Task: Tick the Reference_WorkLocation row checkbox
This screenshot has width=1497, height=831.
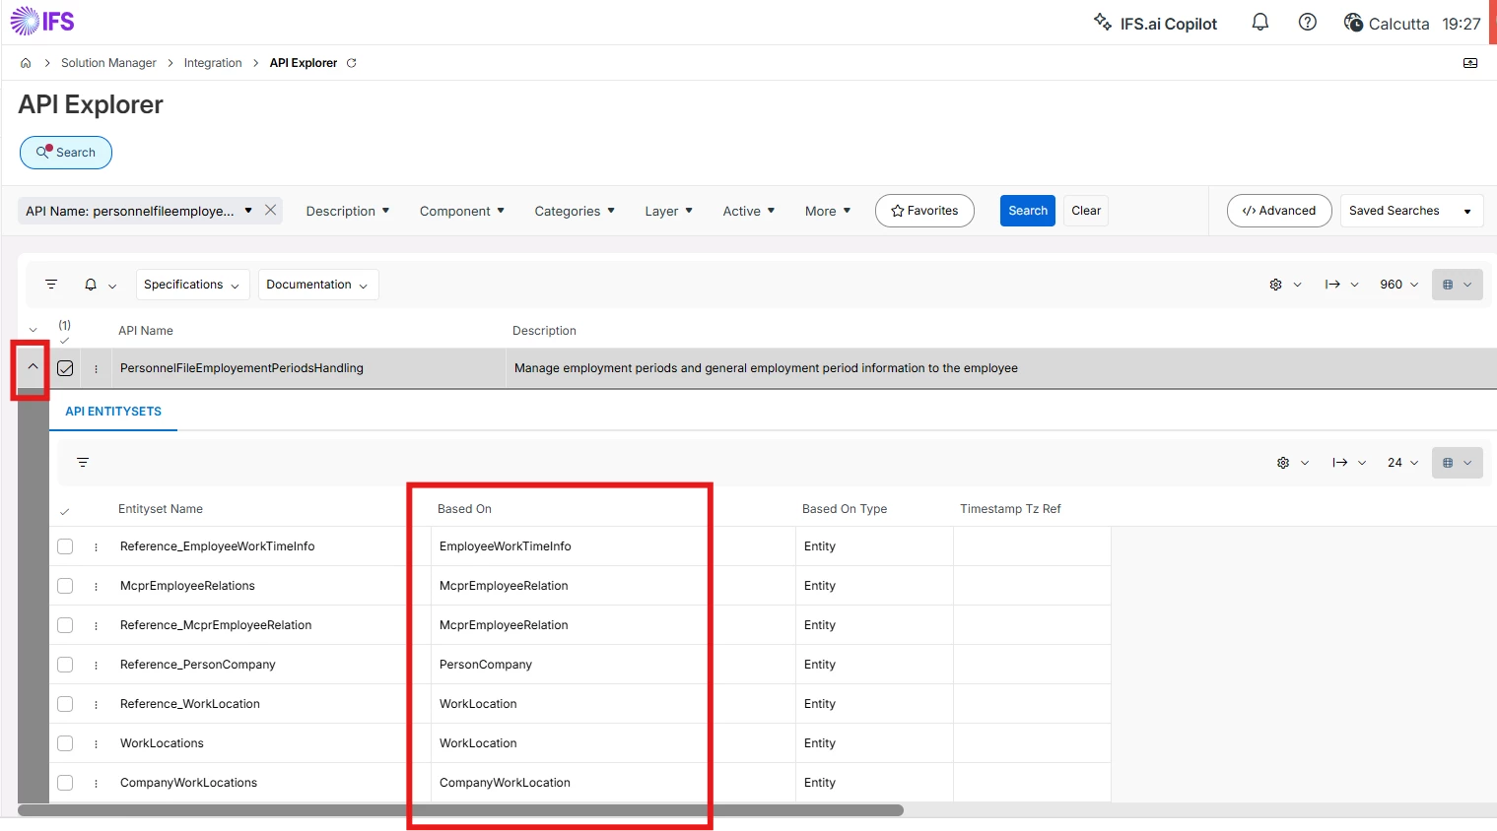Action: click(65, 704)
